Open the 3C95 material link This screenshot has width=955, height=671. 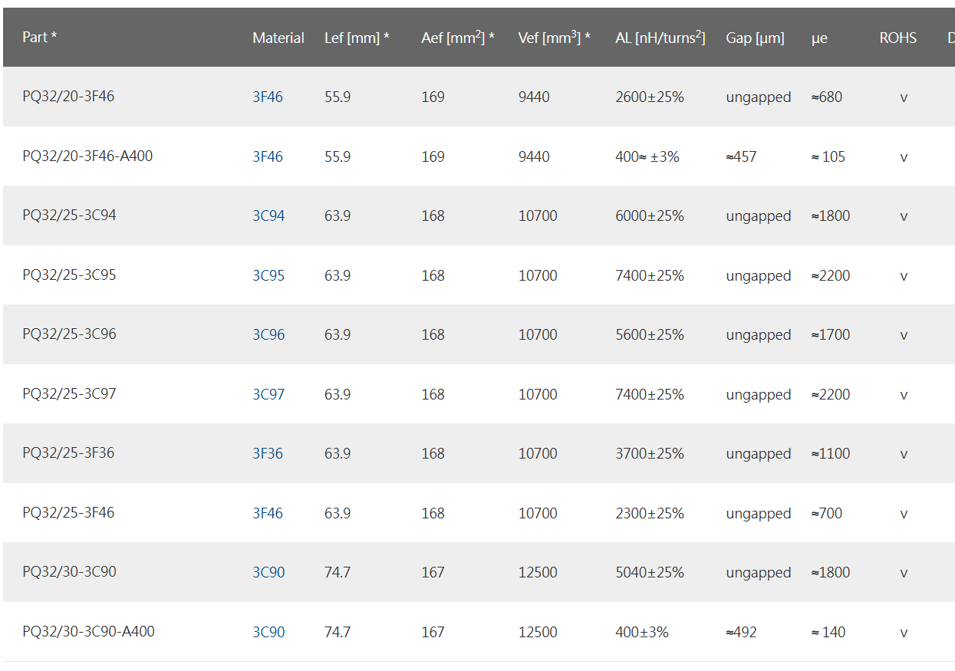click(268, 275)
